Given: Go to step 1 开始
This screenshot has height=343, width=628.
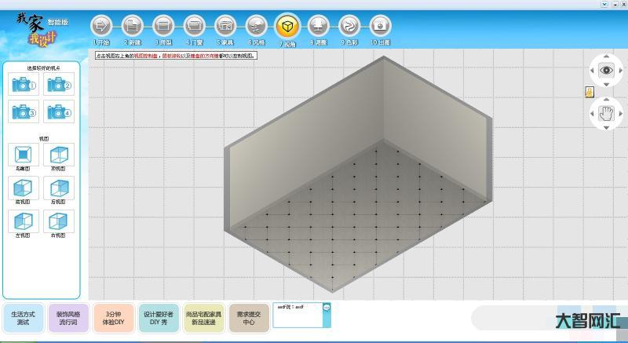Looking at the screenshot, I should click(102, 27).
